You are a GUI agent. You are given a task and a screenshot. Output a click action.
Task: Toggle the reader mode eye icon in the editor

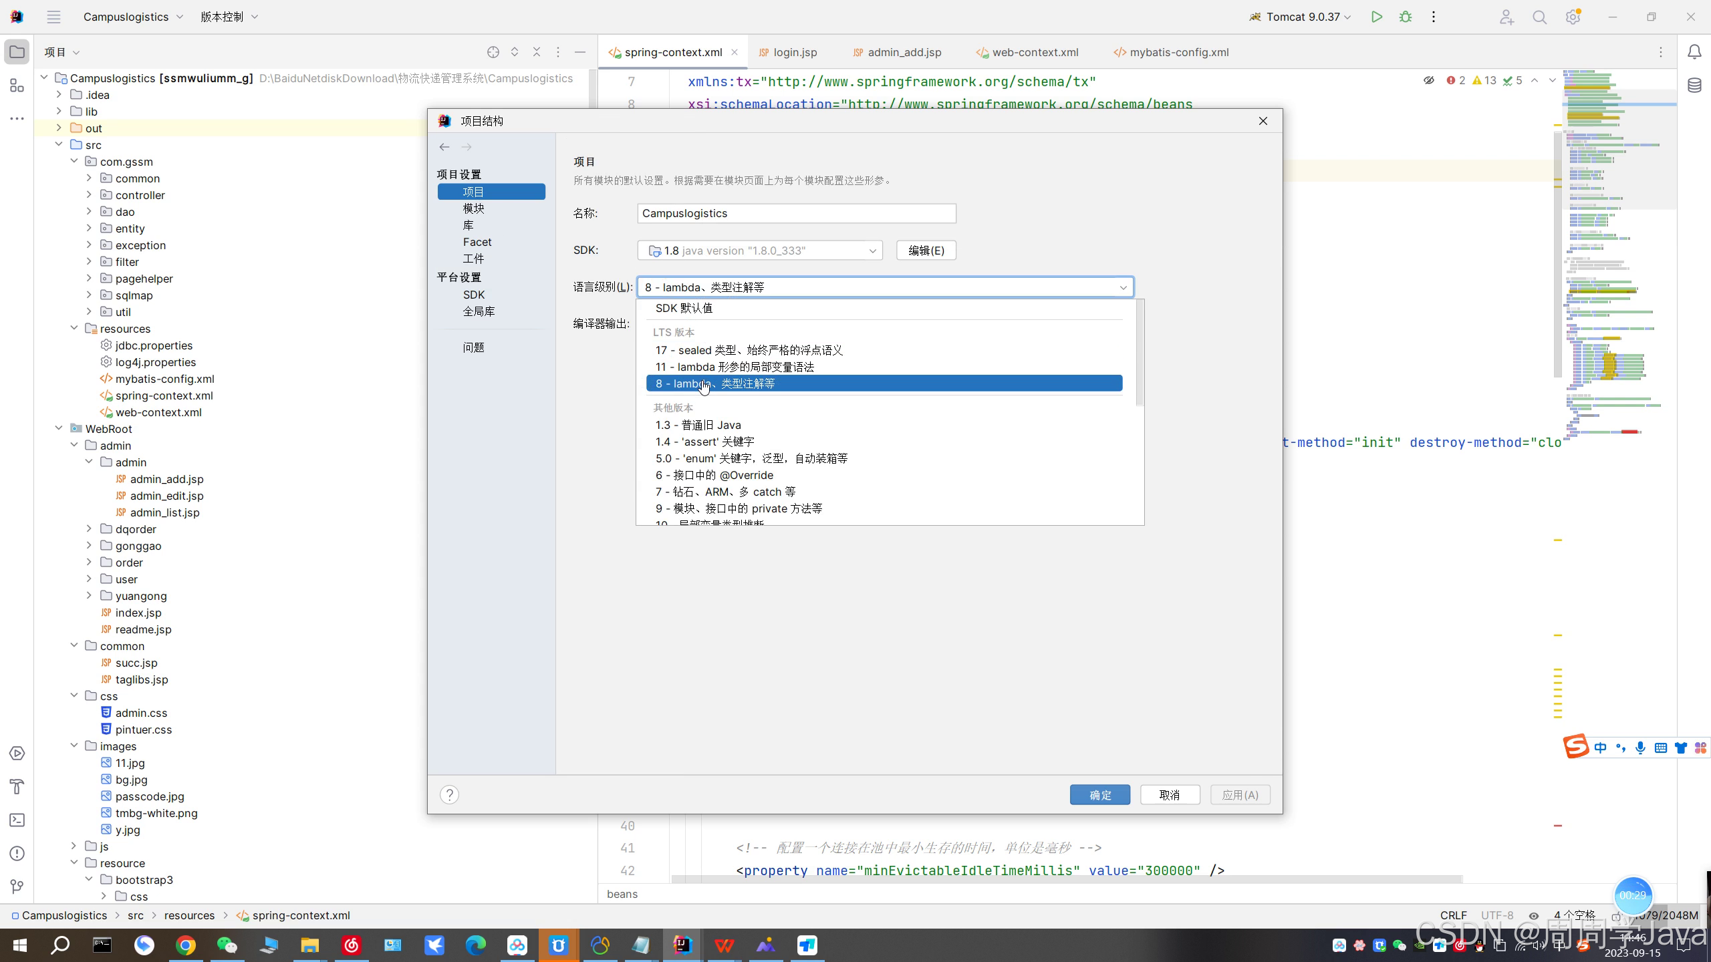click(x=1429, y=80)
